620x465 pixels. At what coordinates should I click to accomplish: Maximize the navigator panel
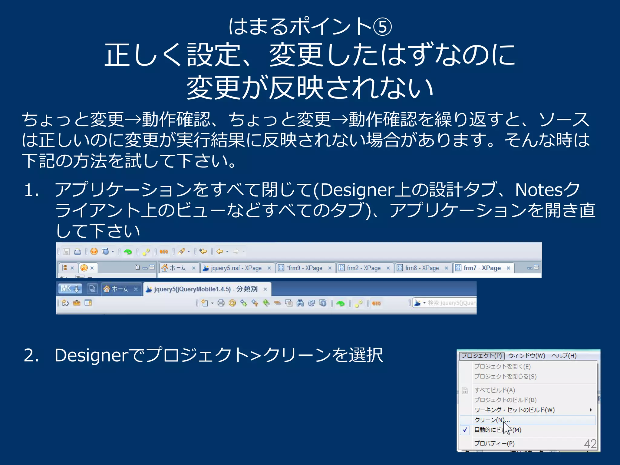(x=152, y=267)
